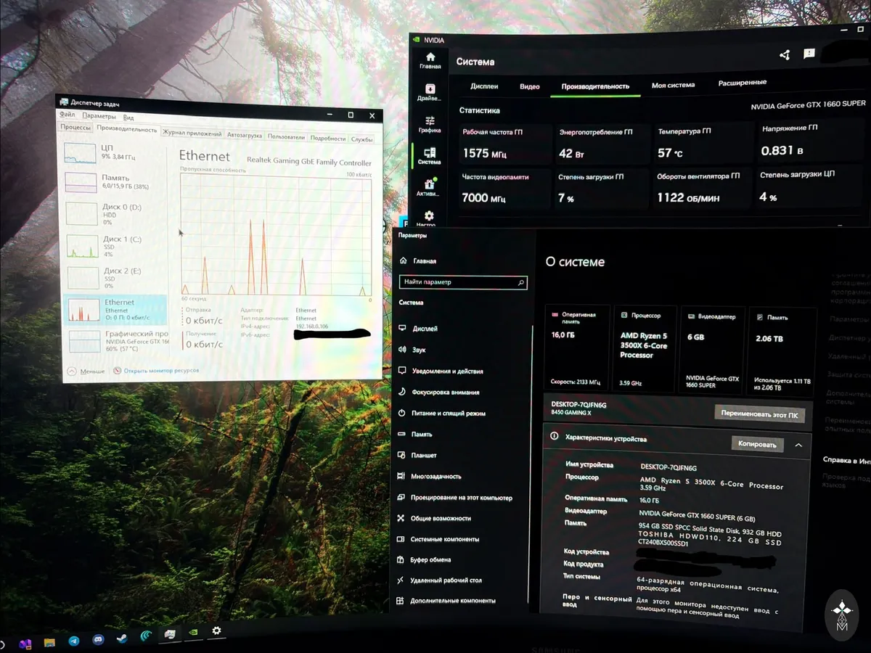Viewport: 871px width, 653px height.
Task: Click the Процессор card in О системе
Action: click(645, 349)
